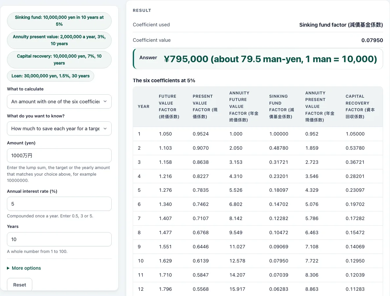Click the Future Value Factor column header
The width and height of the screenshot is (390, 296).
point(169,106)
